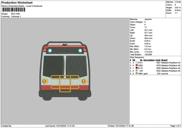Select the red 2009 thread swatch
This screenshot has width=182, height=128.
click(136, 65)
